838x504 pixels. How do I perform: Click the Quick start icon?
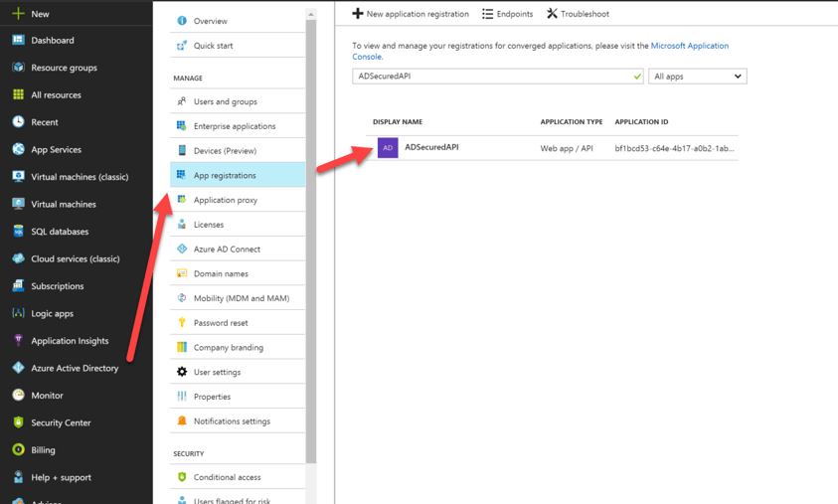[x=182, y=45]
